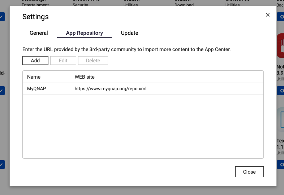Click the repository URL instruction text
The height and width of the screenshot is (195, 284).
coord(126,49)
